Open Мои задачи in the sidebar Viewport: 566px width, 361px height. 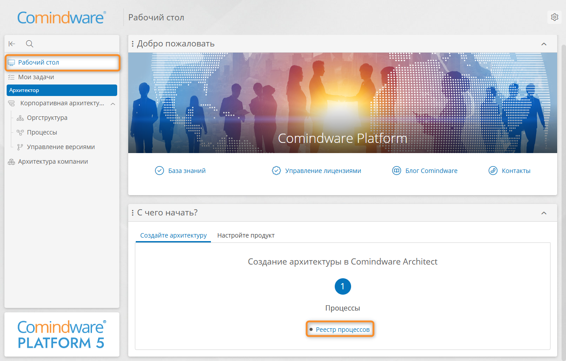pos(62,77)
